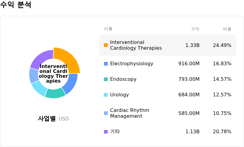The width and height of the screenshot is (244, 147).
Task: Click the 585.00M revenue value
Action: pos(189,113)
